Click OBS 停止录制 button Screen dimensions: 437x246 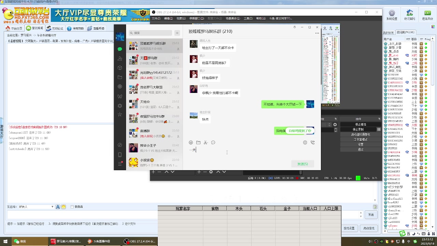coord(358,129)
